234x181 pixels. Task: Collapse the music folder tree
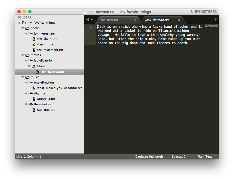click(23, 77)
